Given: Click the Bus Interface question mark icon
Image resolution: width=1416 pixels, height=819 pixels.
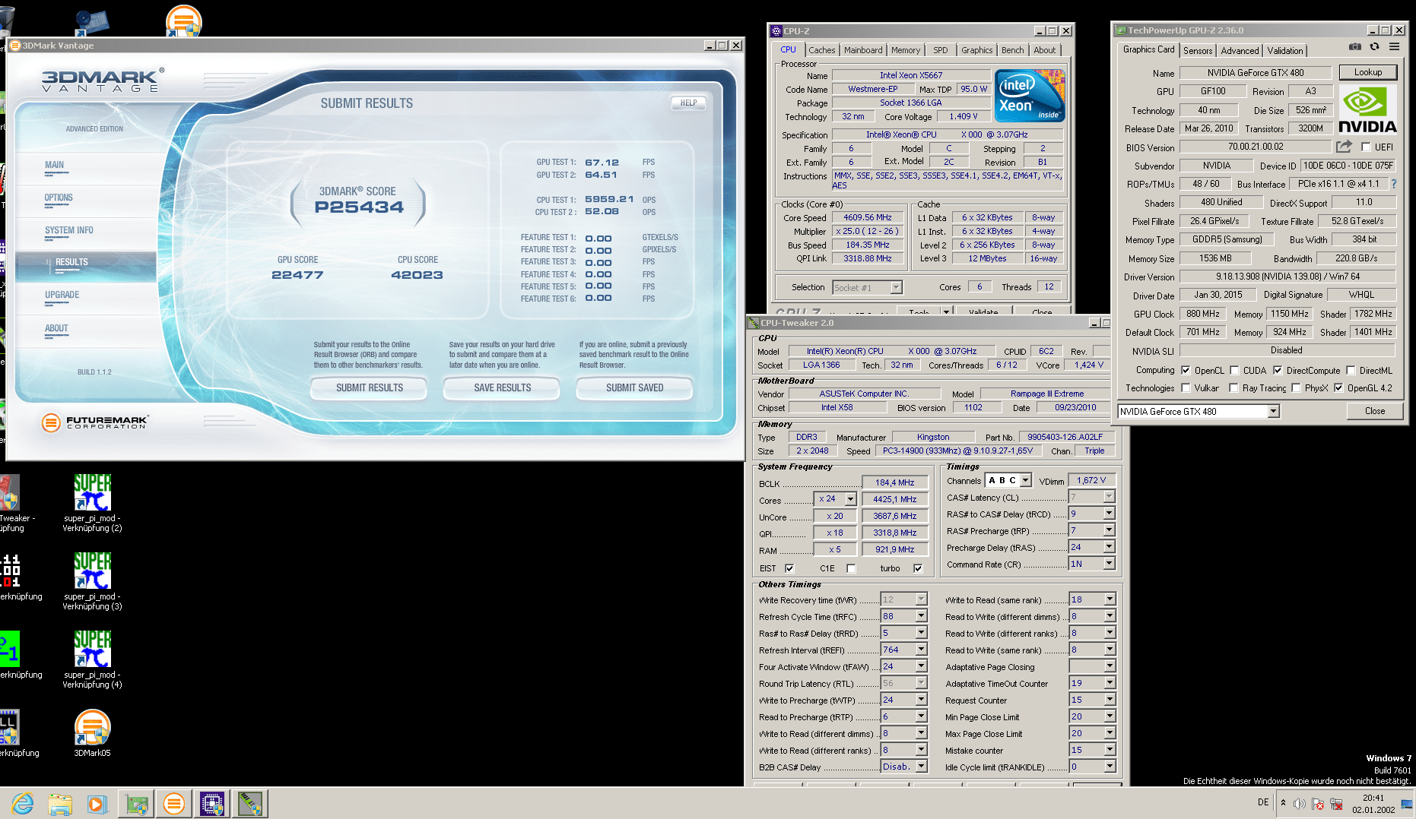Looking at the screenshot, I should (1394, 184).
